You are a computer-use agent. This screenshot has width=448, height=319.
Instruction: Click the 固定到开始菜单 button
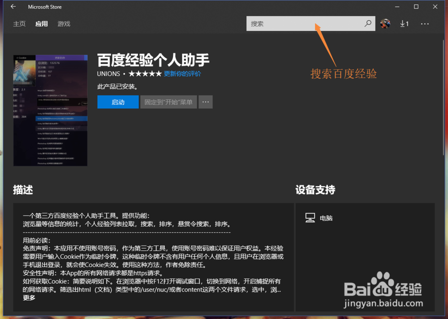tap(168, 102)
